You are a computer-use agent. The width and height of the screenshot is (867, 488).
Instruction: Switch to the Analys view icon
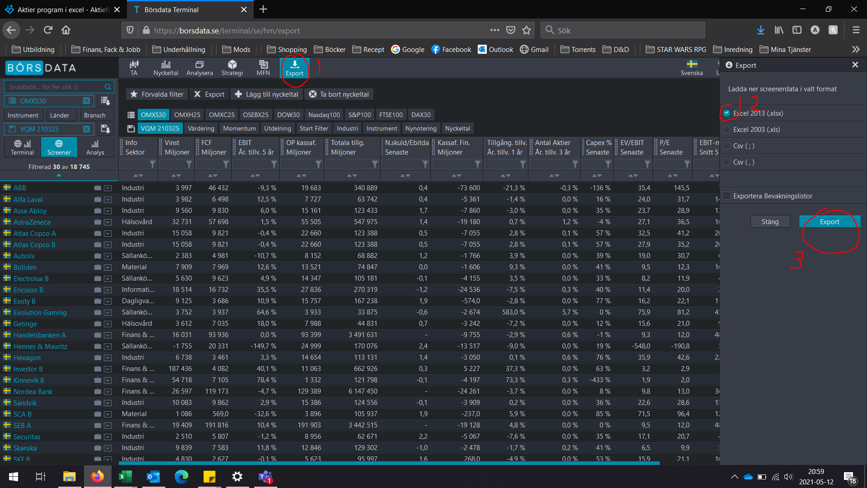tap(95, 147)
